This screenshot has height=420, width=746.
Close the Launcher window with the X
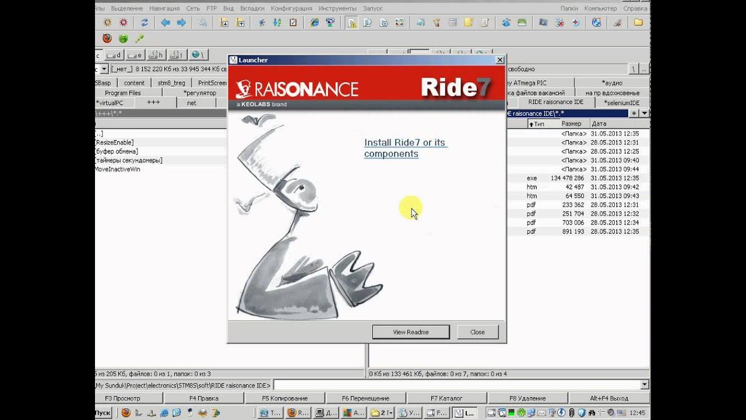499,60
